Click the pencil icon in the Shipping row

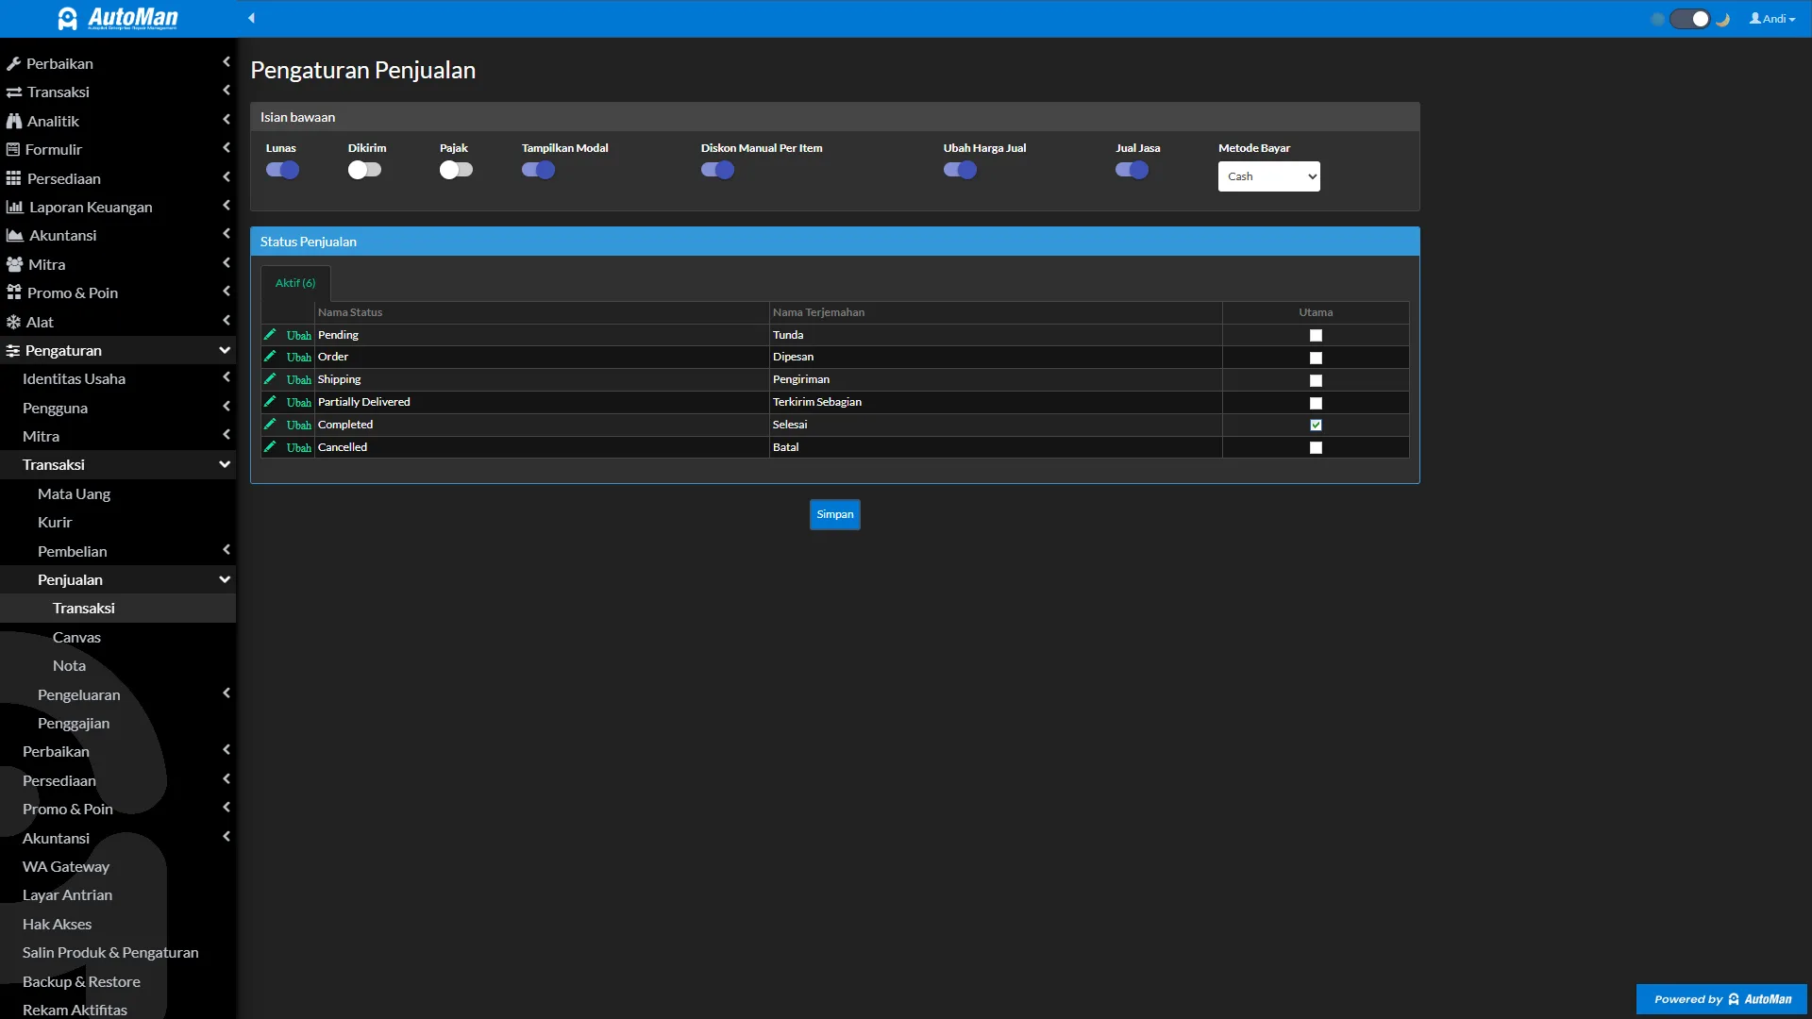pos(270,379)
